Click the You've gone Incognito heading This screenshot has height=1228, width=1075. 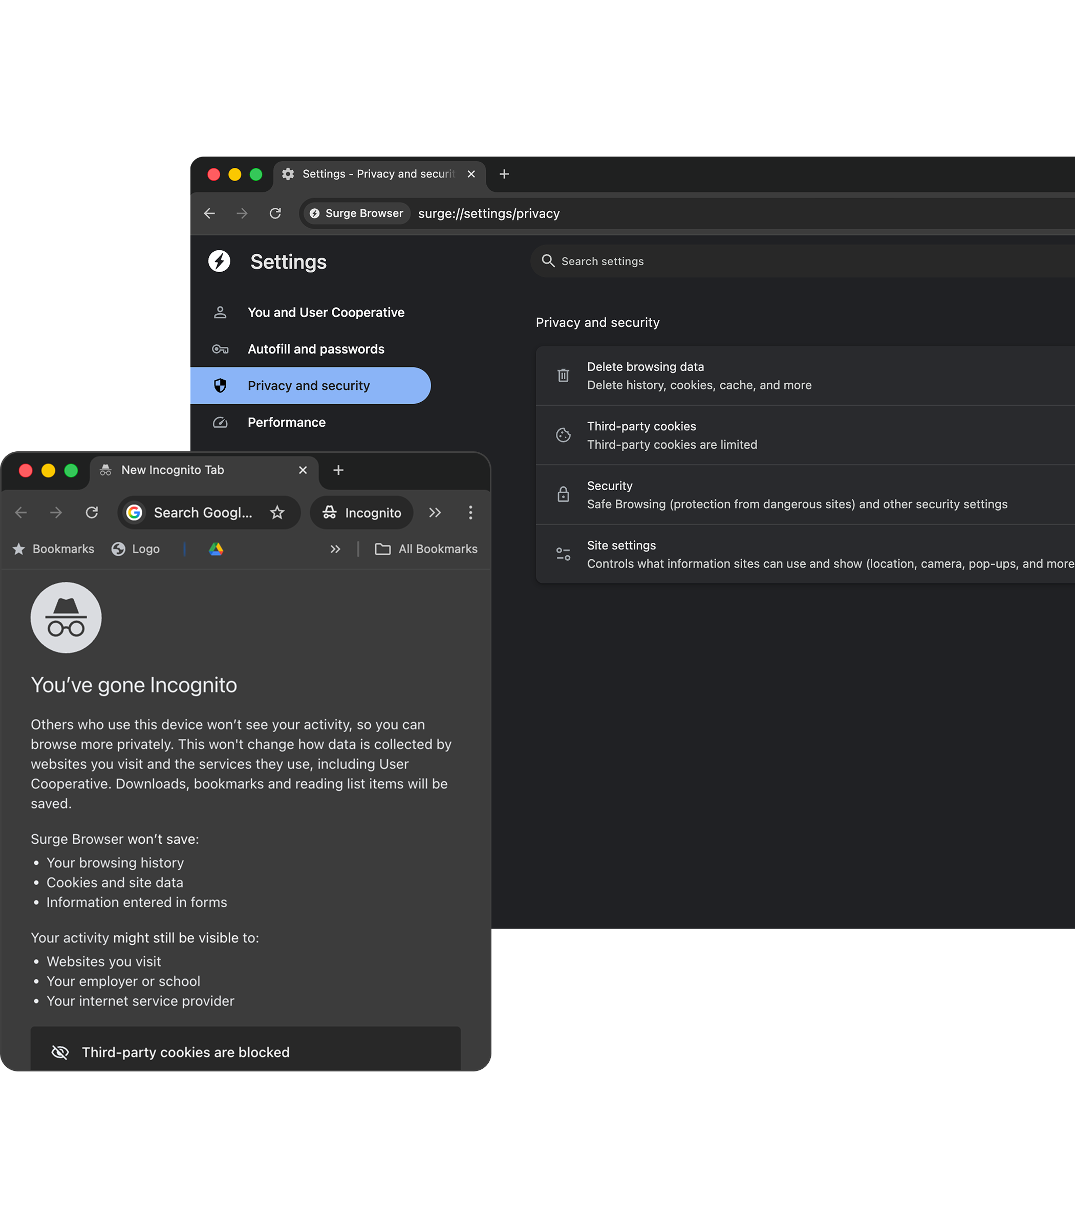pyautogui.click(x=134, y=685)
